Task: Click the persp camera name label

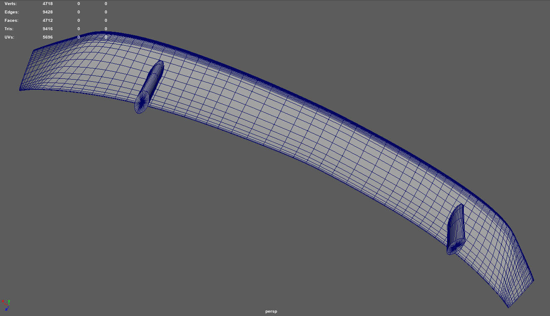Action: 271,311
